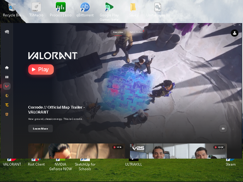Select the UnityPlayer.dll file on desktop
This screenshot has height=182, width=243.
[x=158, y=10]
